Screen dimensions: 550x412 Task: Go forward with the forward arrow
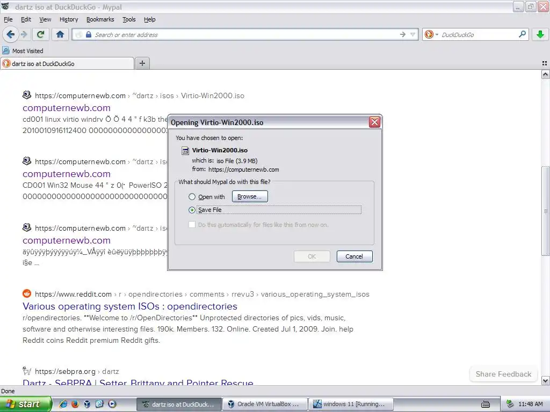click(x=24, y=34)
